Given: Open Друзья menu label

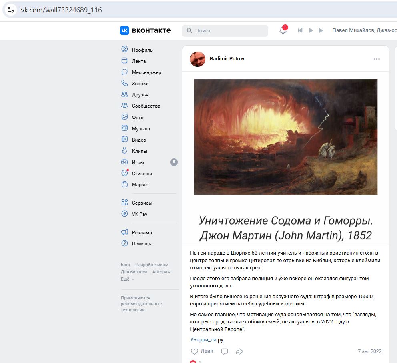Looking at the screenshot, I should 140,95.
